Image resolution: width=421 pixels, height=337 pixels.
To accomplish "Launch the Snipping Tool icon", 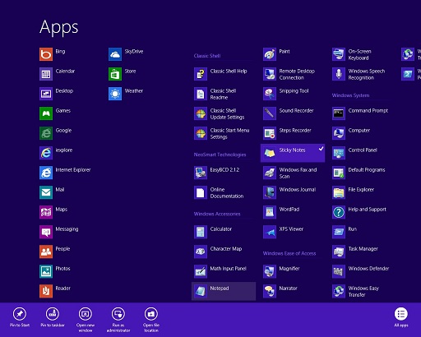I will click(x=270, y=94).
